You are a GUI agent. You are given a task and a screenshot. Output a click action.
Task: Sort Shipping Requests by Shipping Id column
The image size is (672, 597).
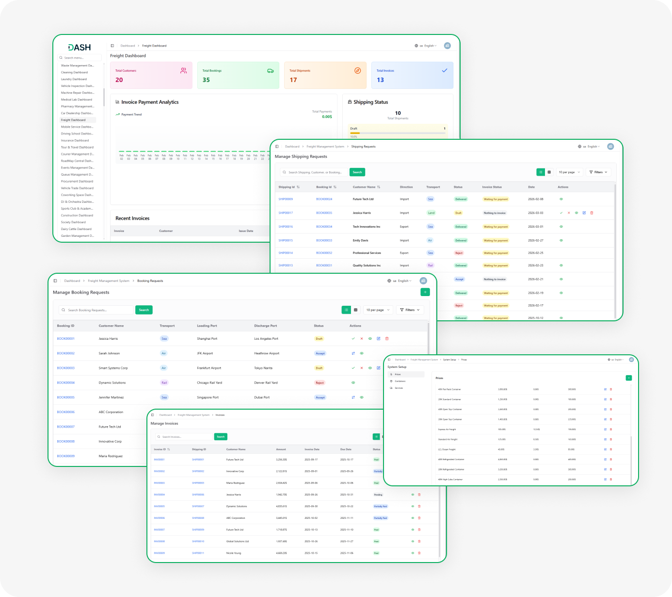pyautogui.click(x=289, y=187)
